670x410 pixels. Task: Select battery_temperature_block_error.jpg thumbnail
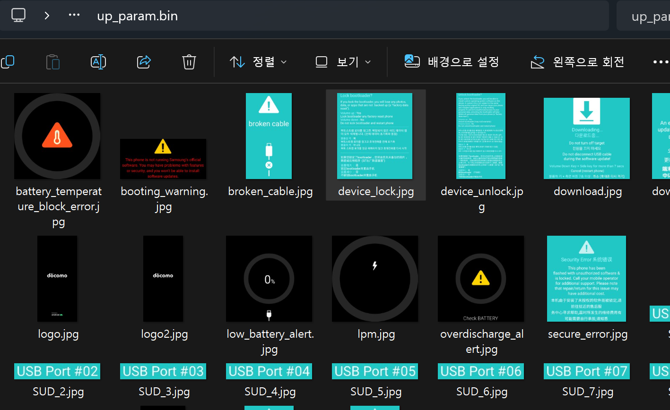57,136
